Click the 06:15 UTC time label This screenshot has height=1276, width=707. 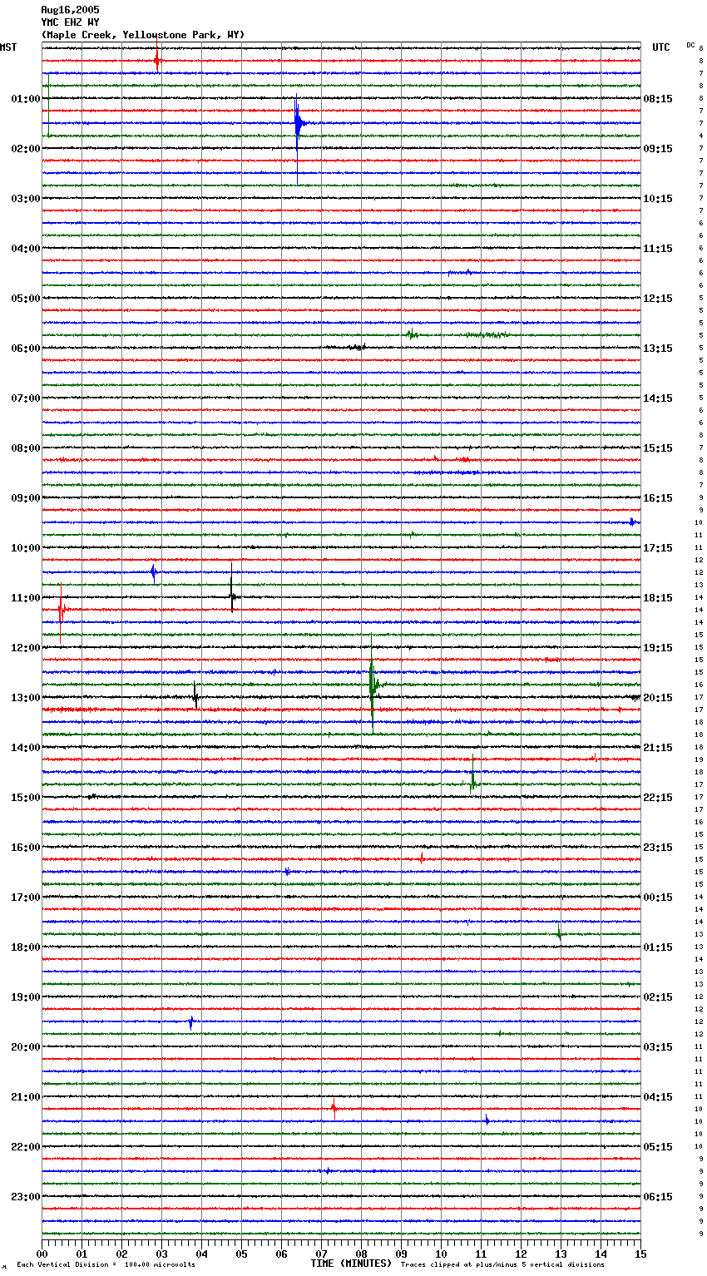tap(658, 1197)
